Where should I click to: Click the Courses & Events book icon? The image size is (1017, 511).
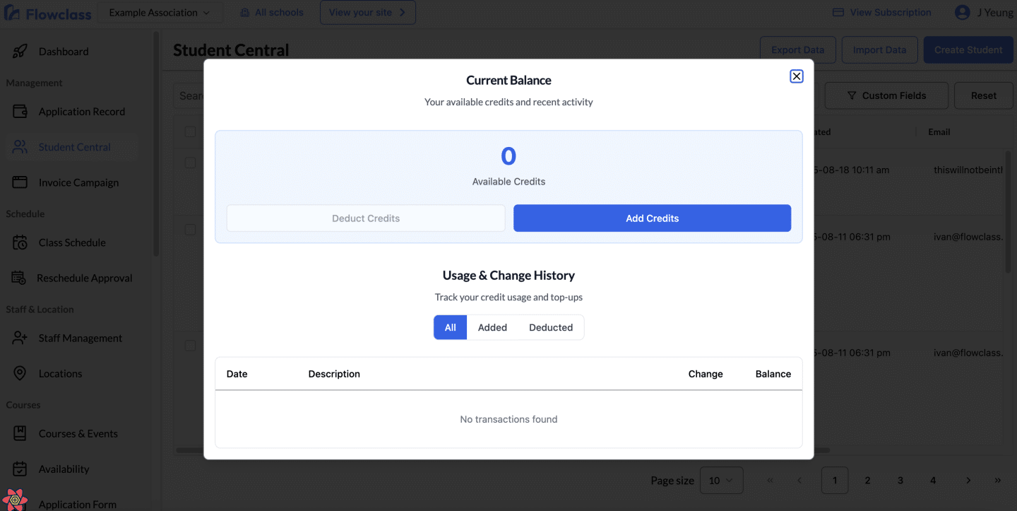tap(20, 433)
